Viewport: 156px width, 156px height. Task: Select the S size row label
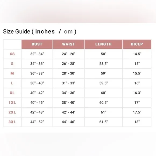(x=12, y=63)
